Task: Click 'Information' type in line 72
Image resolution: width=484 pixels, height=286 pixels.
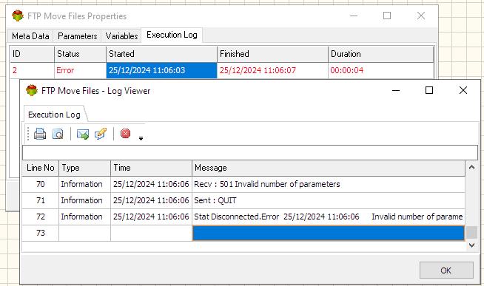Action: 84,217
